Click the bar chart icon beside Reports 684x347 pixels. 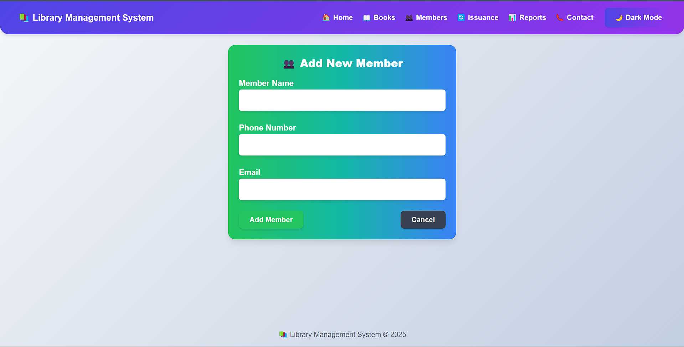point(512,17)
